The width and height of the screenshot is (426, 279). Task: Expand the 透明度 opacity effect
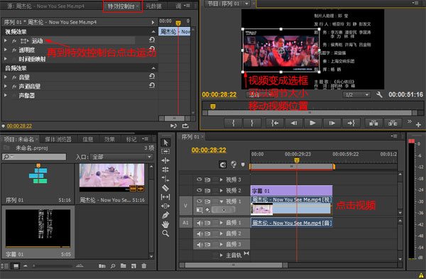point(6,50)
